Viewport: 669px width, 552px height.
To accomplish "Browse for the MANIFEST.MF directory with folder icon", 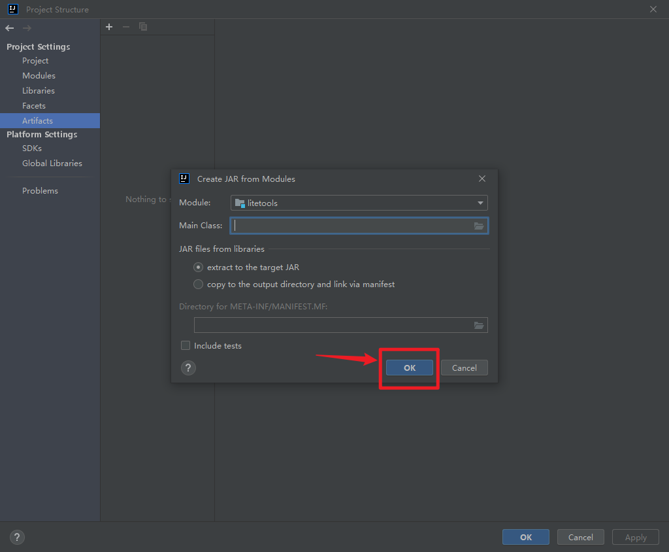I will coord(479,326).
